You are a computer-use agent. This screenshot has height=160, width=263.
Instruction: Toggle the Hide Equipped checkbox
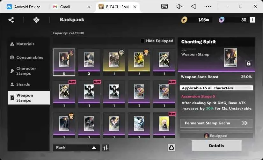pyautogui.click(x=142, y=41)
